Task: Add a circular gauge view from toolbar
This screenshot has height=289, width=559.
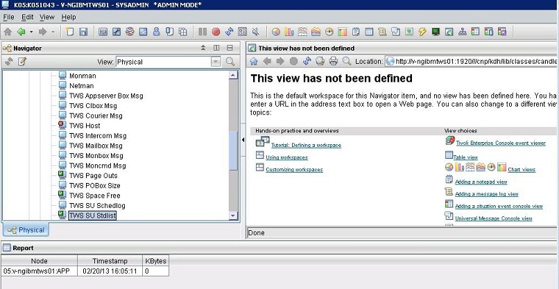Action: click(x=329, y=32)
